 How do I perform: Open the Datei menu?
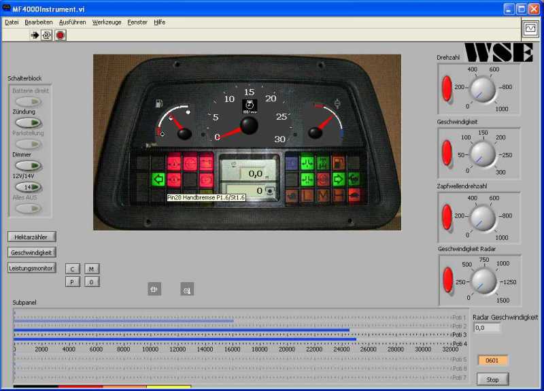[12, 22]
